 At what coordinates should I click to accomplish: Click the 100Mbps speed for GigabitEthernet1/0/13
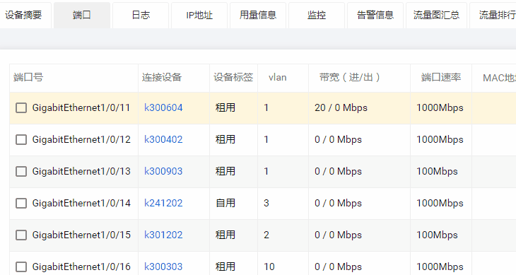click(437, 171)
